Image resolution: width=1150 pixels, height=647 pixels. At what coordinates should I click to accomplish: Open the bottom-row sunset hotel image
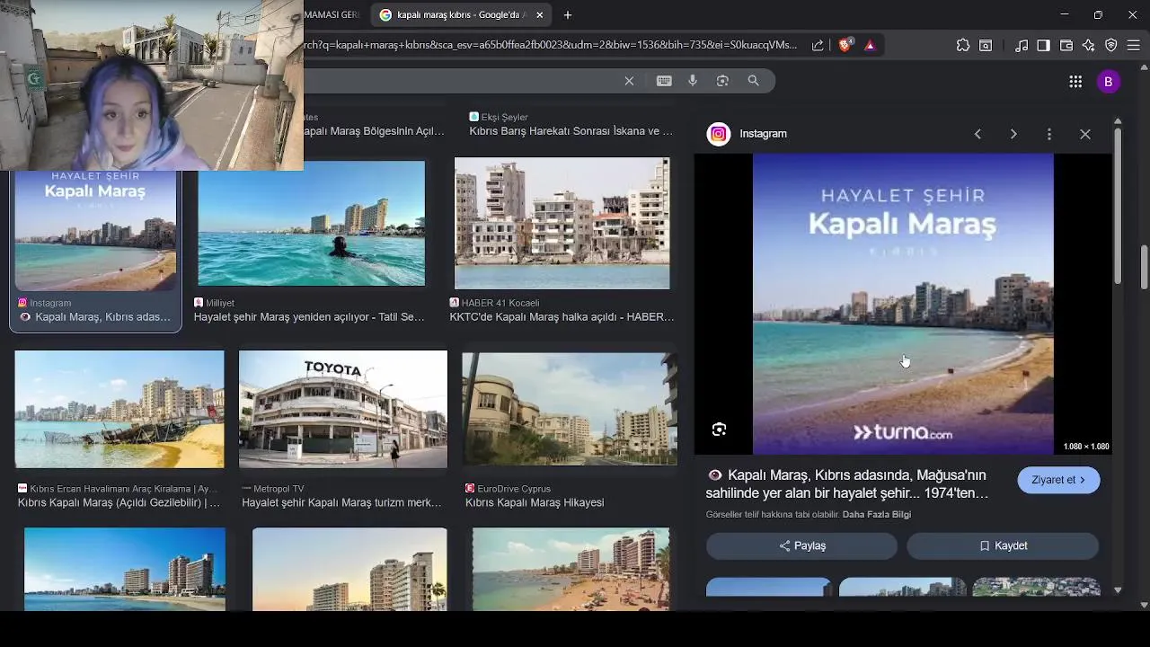(349, 570)
